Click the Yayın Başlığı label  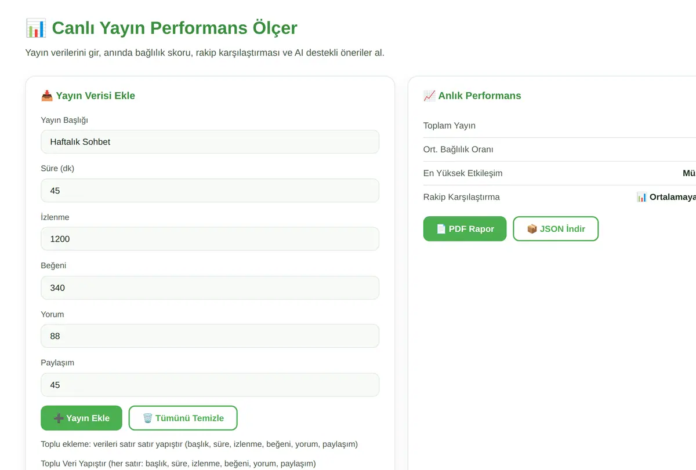click(64, 120)
